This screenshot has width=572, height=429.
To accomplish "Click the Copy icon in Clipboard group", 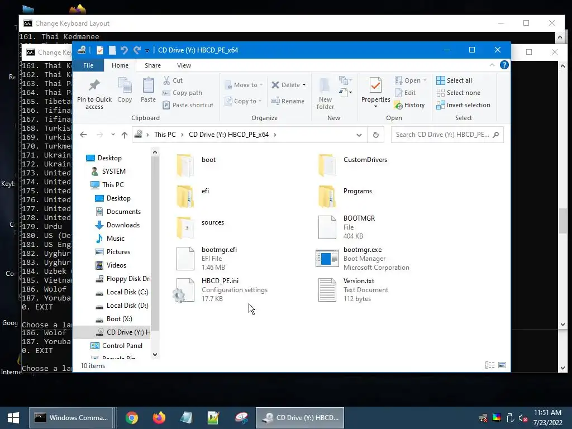I will [x=125, y=85].
